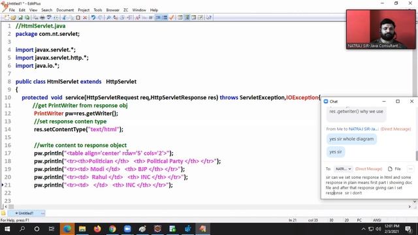Open the chat recipient dropdown
418x235 pixels.
[343, 169]
